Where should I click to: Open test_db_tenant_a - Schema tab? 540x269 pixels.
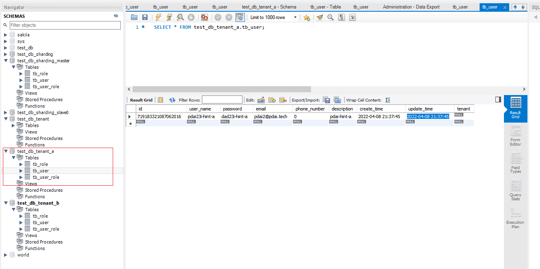pos(269,7)
